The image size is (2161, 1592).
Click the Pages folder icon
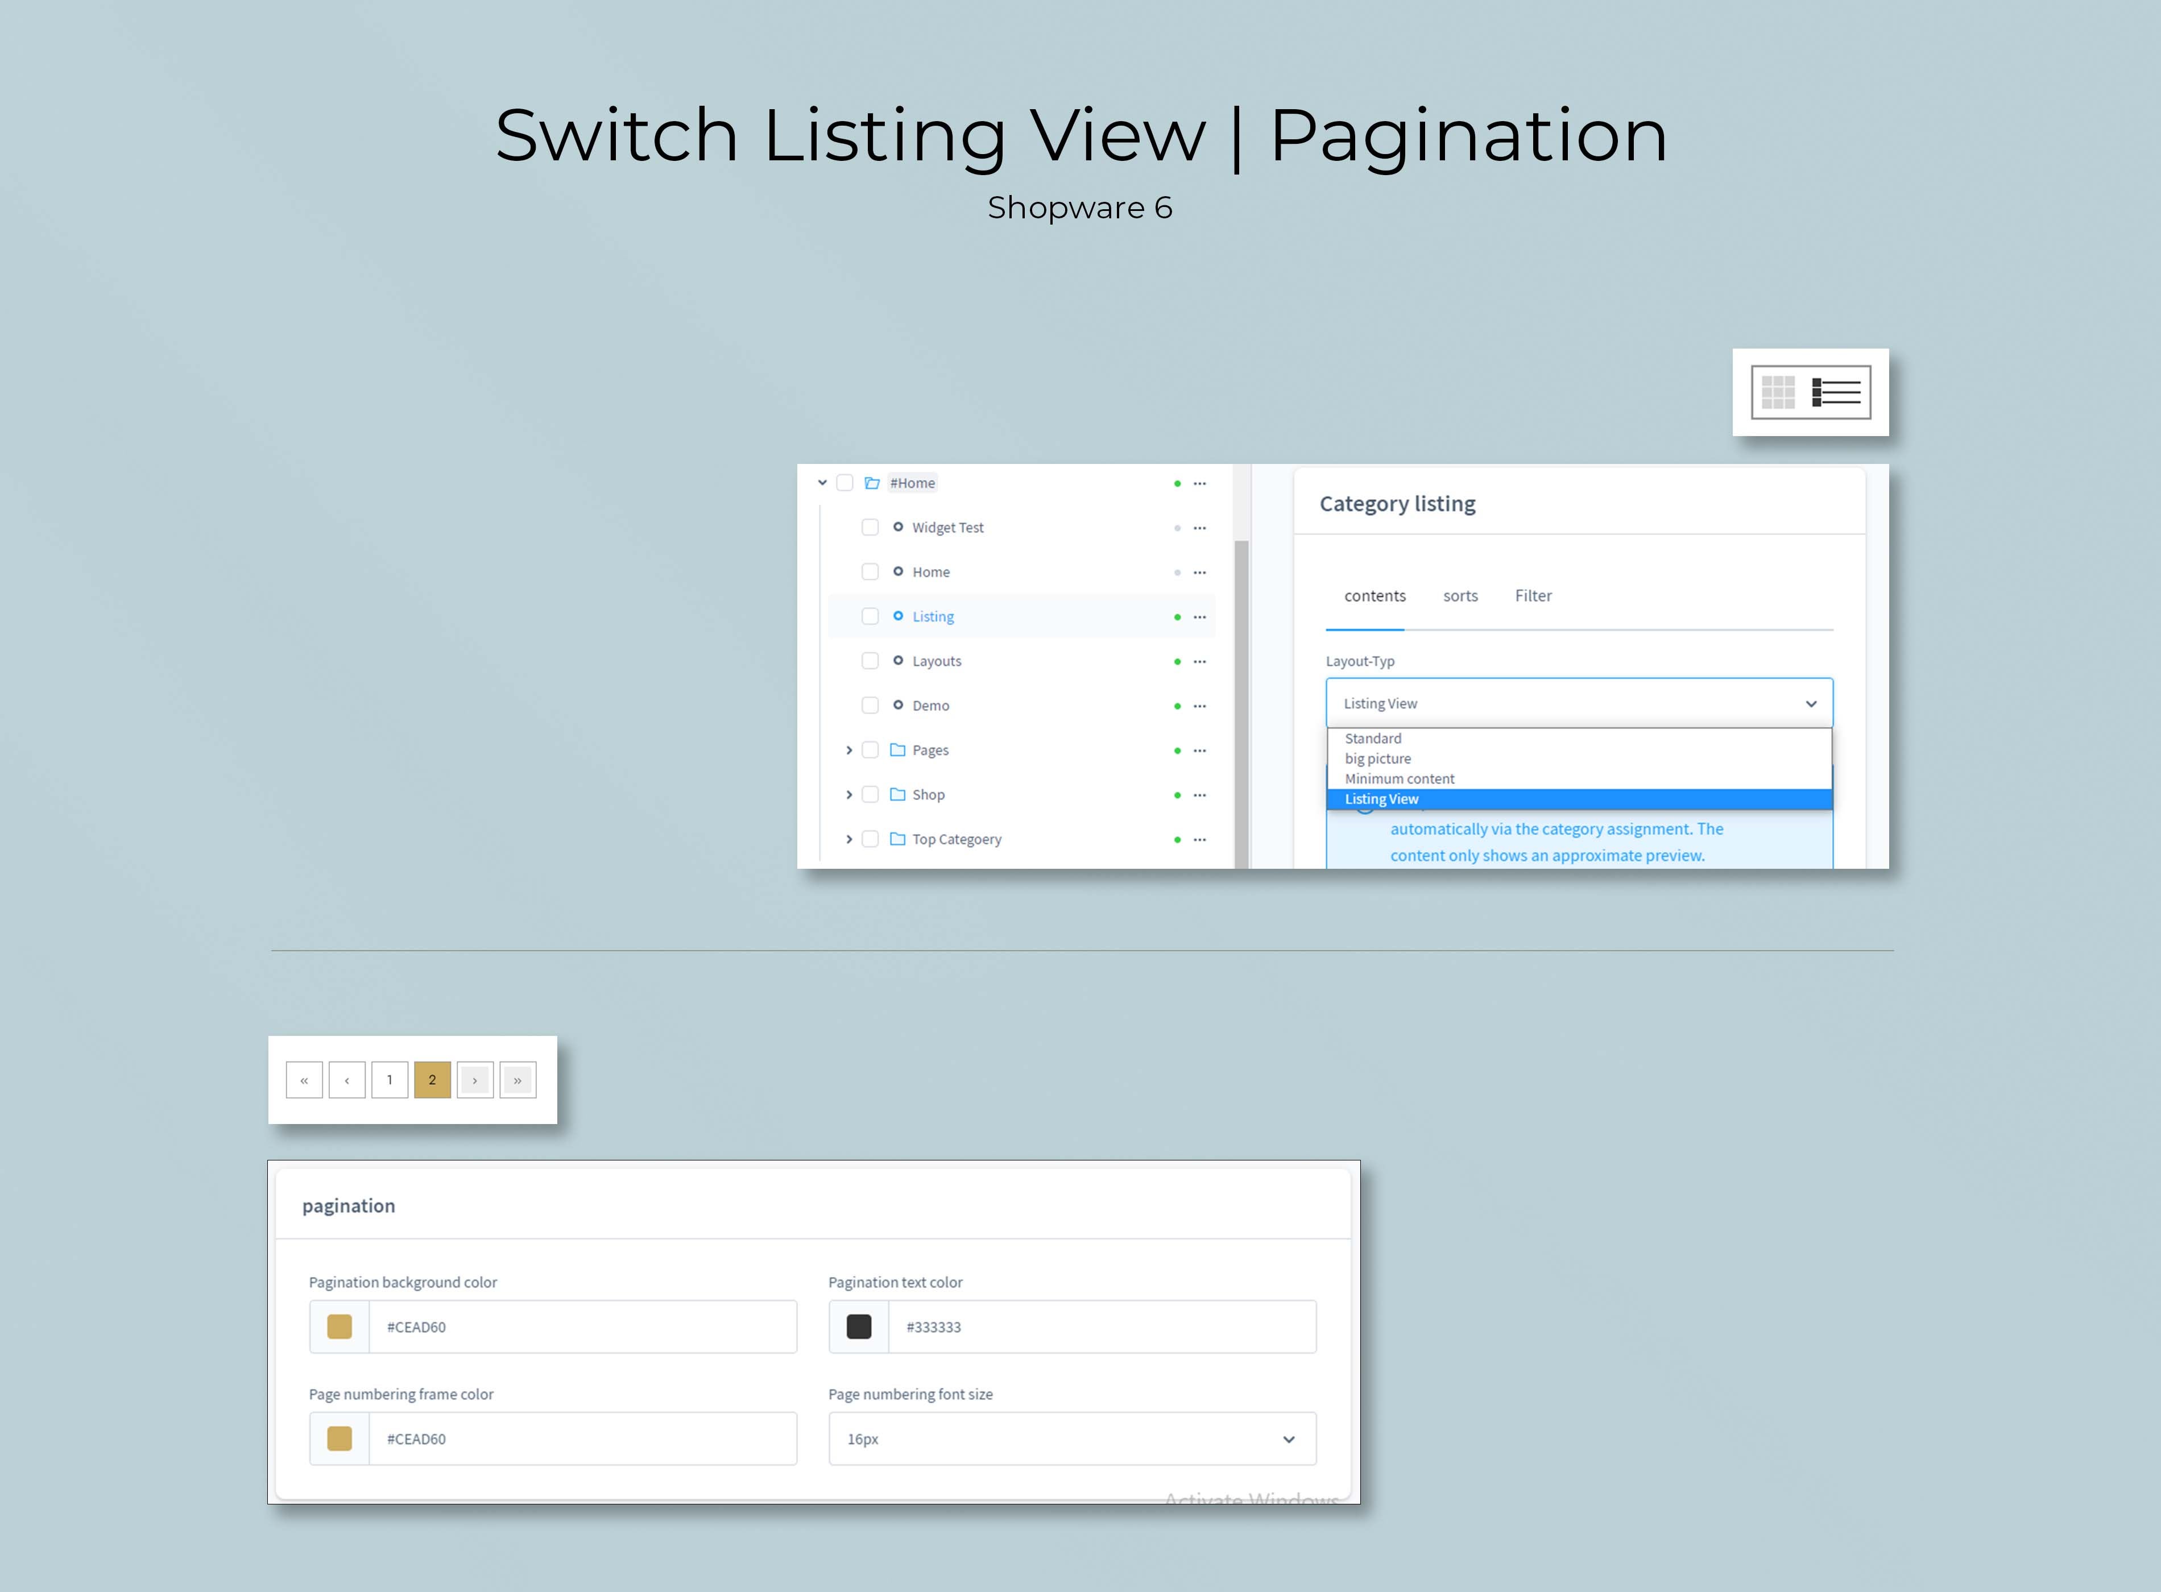[897, 750]
